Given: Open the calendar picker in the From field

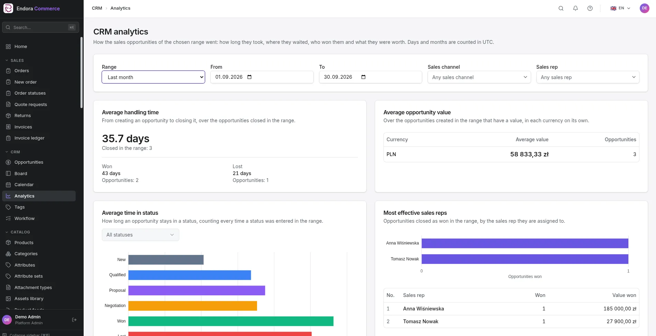Looking at the screenshot, I should point(249,77).
